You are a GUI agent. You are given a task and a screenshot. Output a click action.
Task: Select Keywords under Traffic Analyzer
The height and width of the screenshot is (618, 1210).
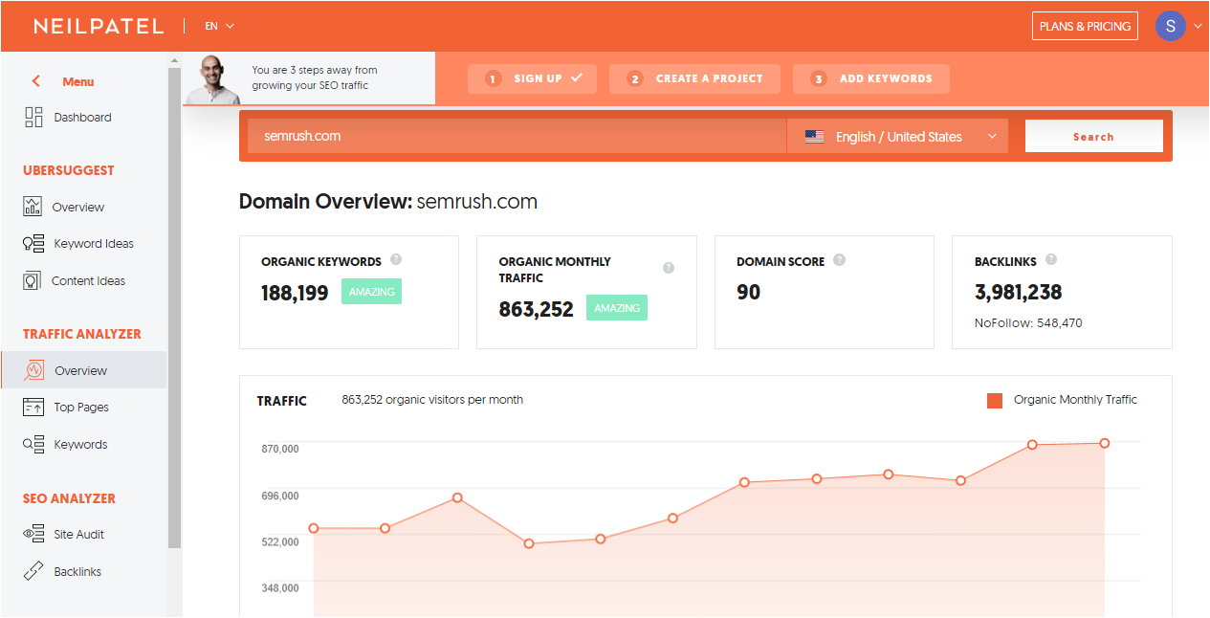(80, 445)
